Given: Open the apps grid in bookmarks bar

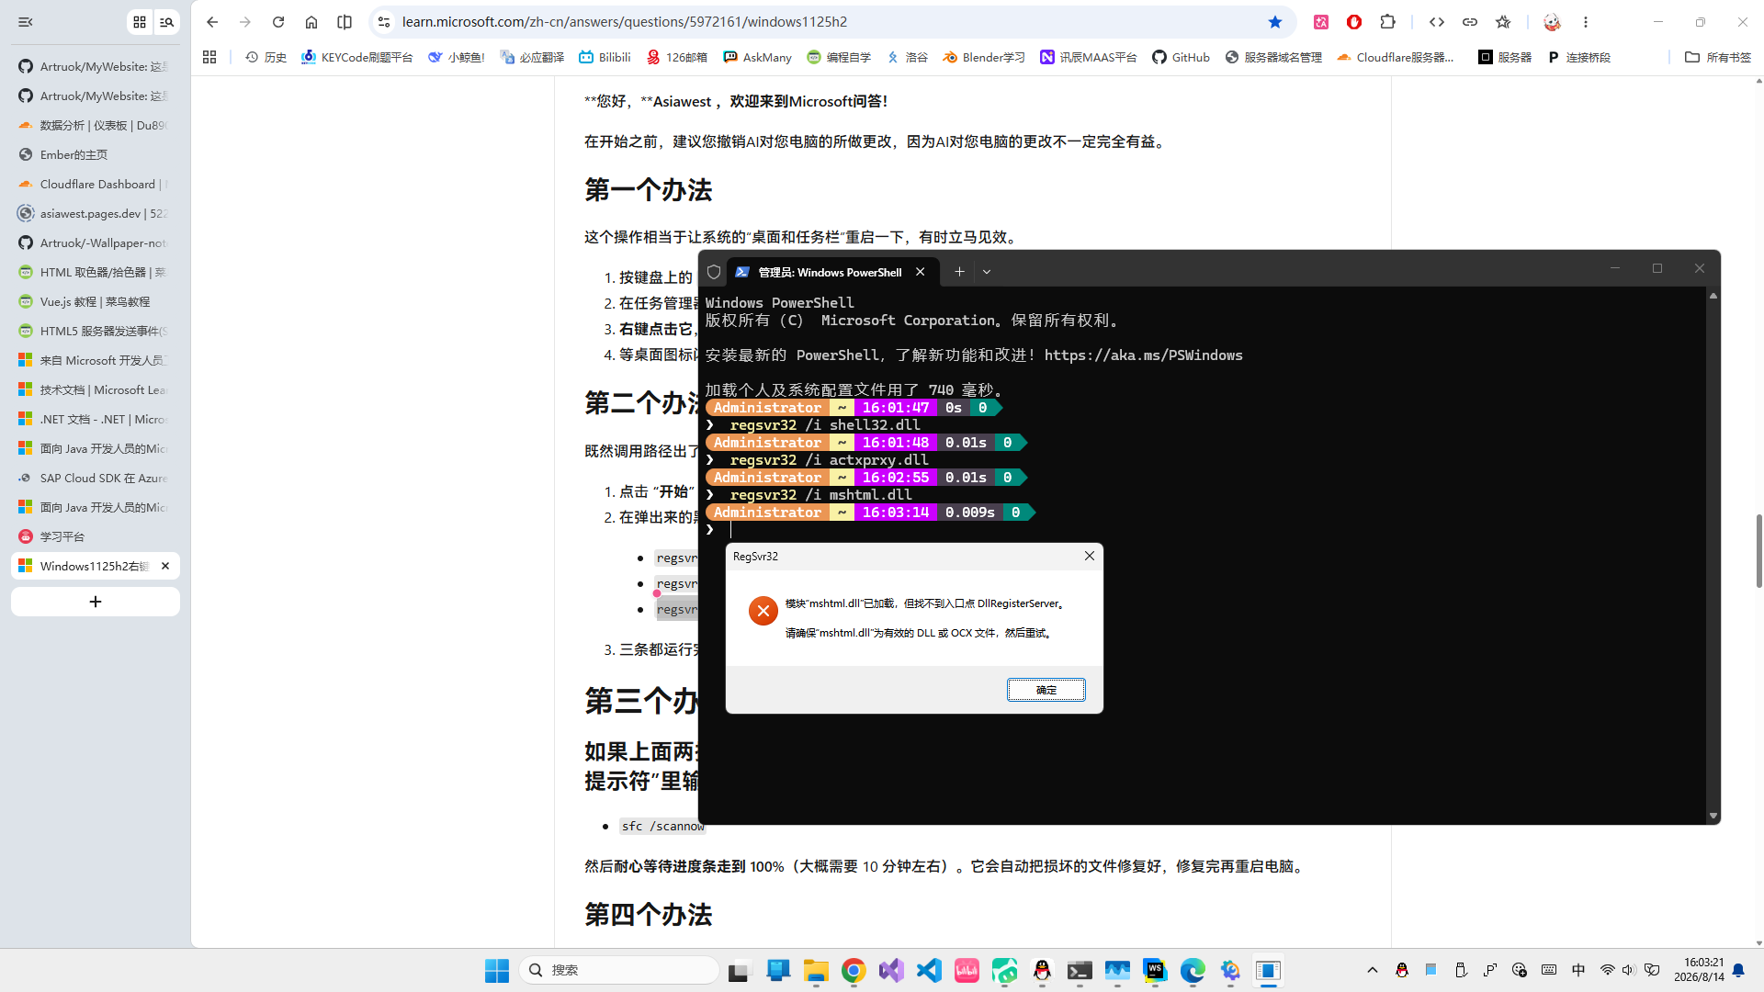Looking at the screenshot, I should point(209,57).
